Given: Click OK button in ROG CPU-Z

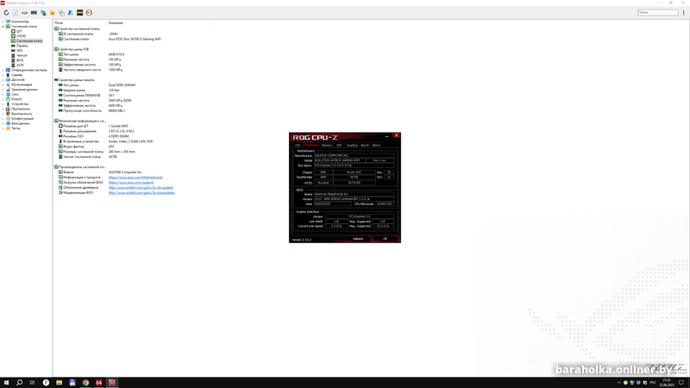Looking at the screenshot, I should (x=385, y=239).
